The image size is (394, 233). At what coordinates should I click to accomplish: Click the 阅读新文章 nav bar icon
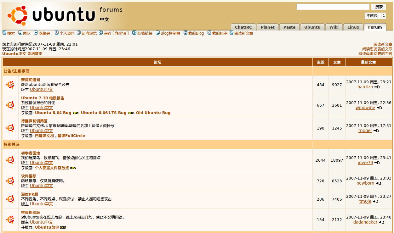tap(231, 33)
